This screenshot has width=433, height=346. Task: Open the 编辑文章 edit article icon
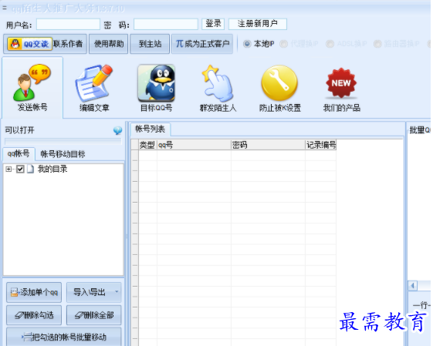[x=94, y=88]
